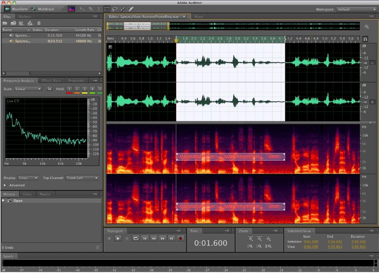Click the Selection Start value 0:01.600
379x273 pixels.
[x=311, y=242]
